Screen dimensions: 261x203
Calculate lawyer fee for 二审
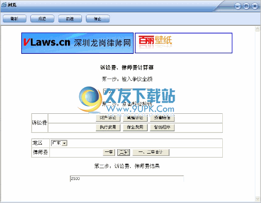(x=123, y=152)
